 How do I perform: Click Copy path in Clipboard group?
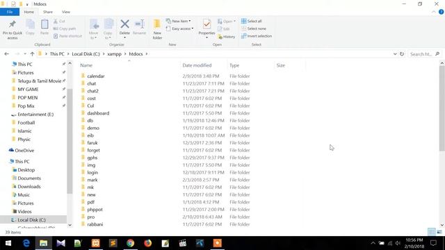[x=65, y=28]
